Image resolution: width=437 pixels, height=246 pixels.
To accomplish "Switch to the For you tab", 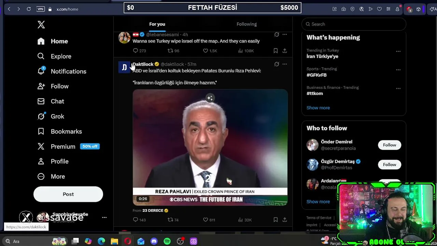I will point(157,24).
